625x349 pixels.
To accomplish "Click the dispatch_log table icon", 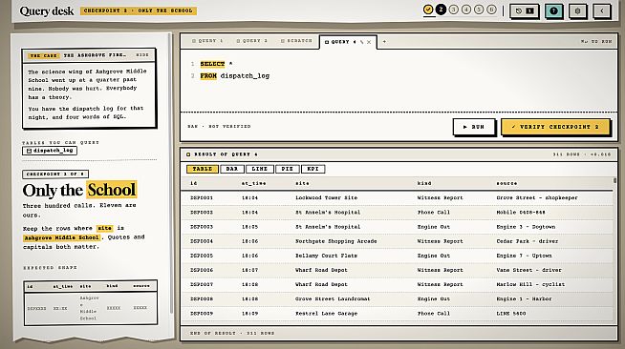I will (x=29, y=151).
